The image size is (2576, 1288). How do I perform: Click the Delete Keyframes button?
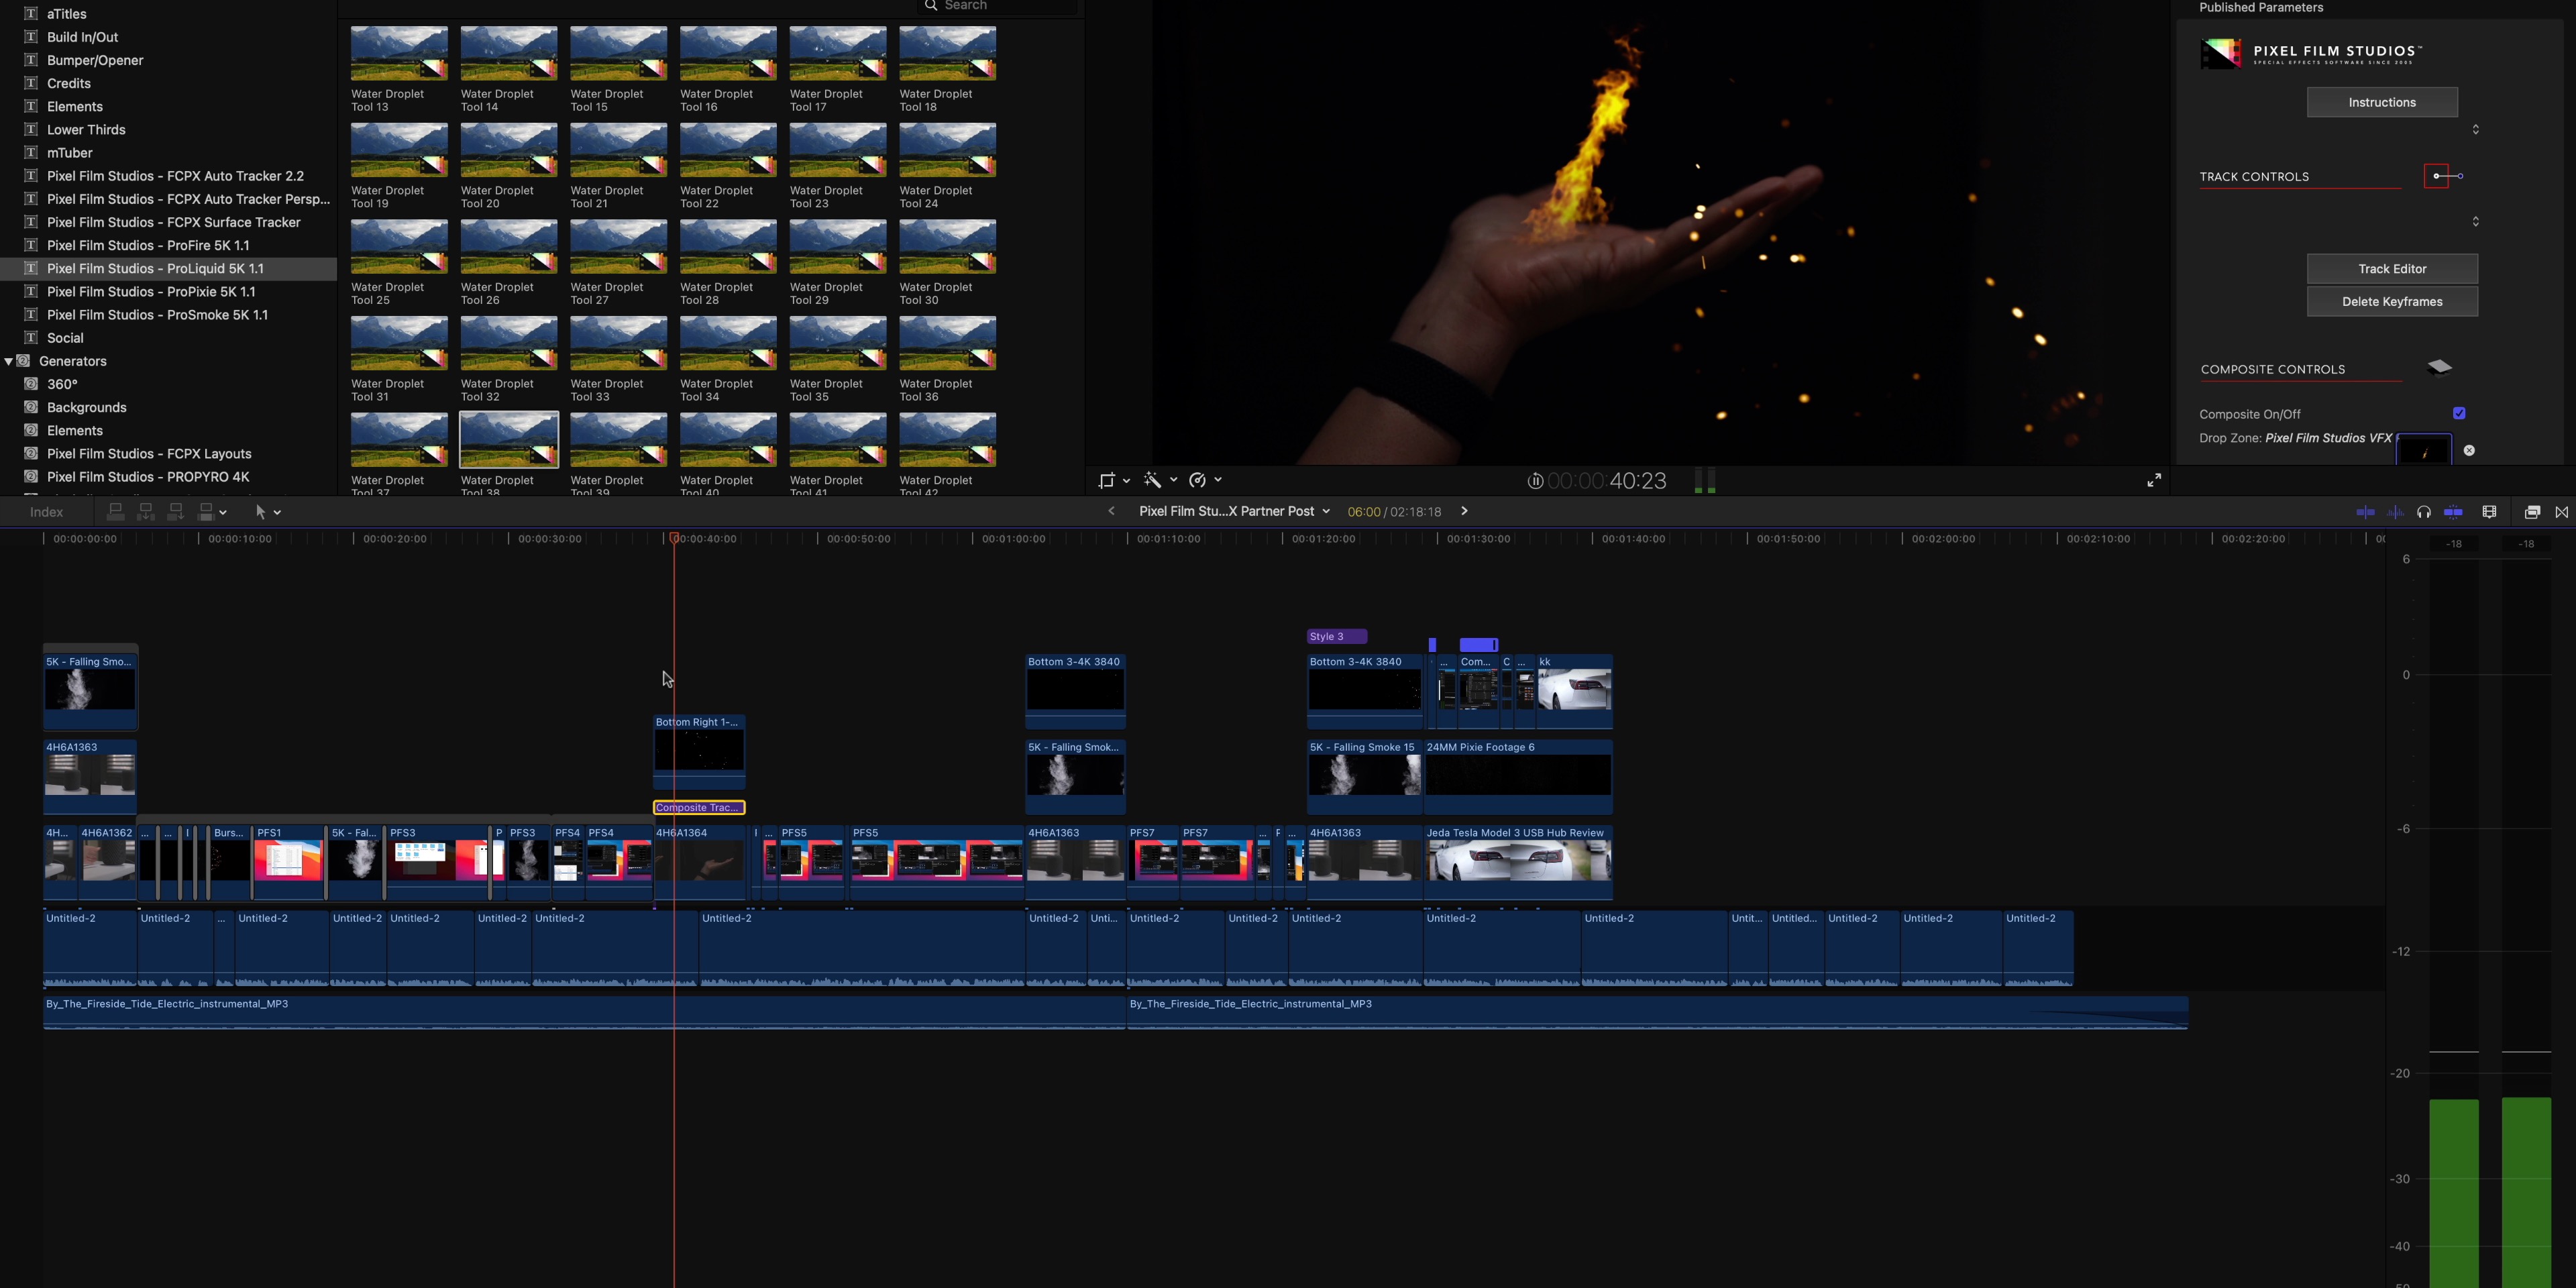tap(2391, 302)
